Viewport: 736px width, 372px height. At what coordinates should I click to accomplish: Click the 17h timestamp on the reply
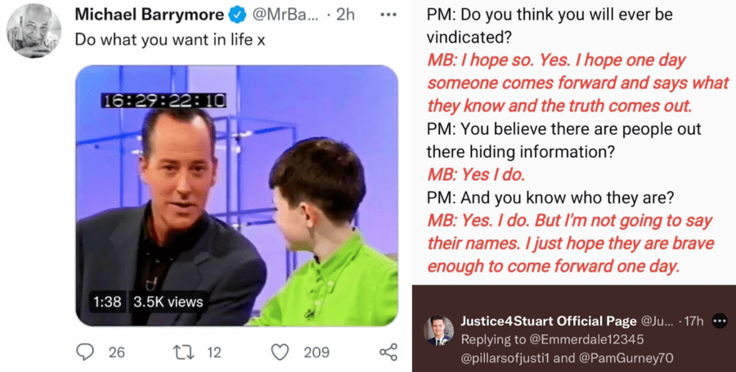tap(692, 320)
